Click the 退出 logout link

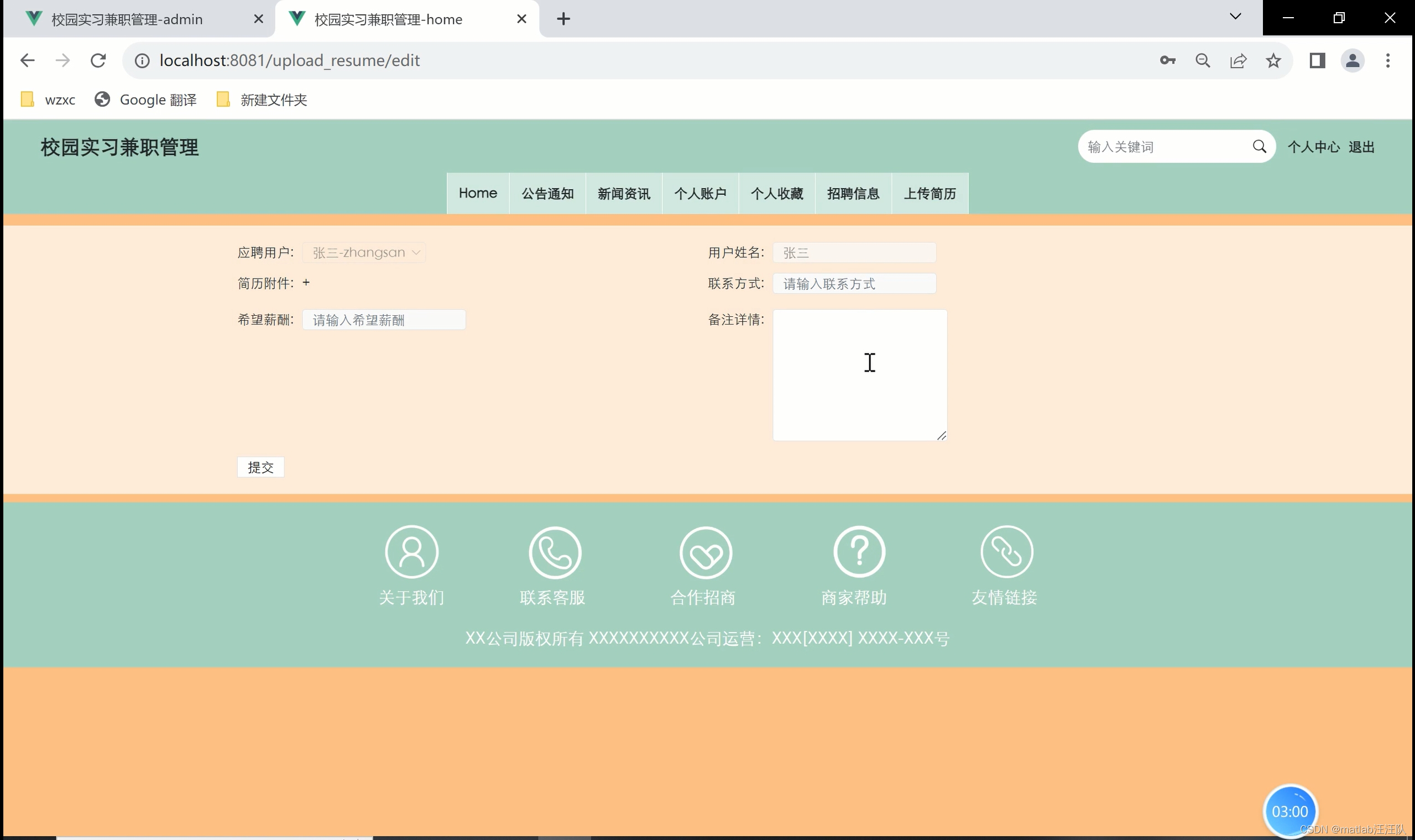tap(1361, 147)
